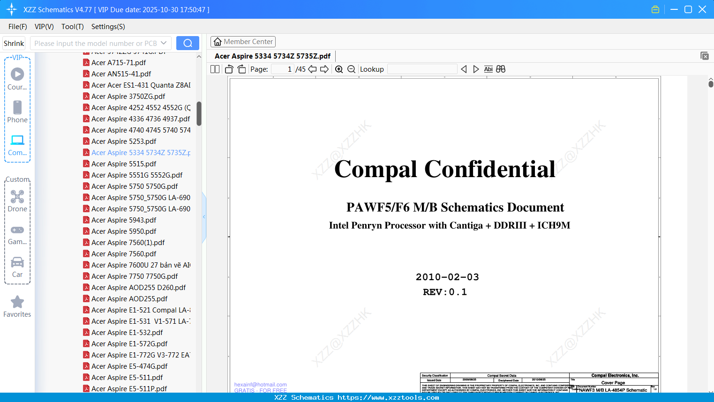This screenshot has width=714, height=402.
Task: Zoom out of the schematic page
Action: (x=352, y=69)
